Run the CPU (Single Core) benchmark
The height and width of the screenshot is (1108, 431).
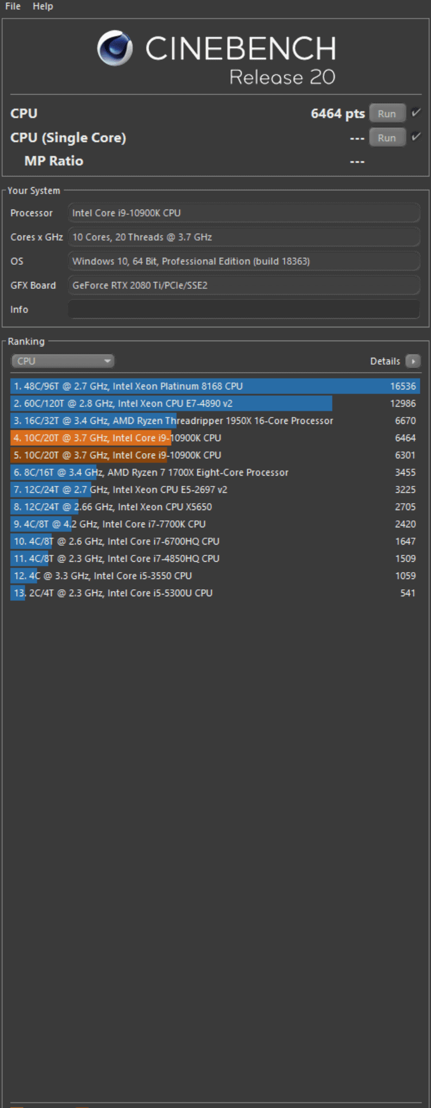pos(387,138)
